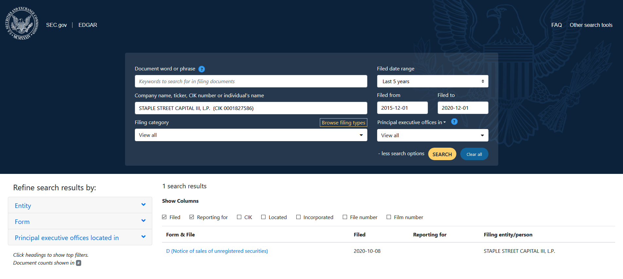Image resolution: width=623 pixels, height=279 pixels.
Task: Click the SEC seal logo
Action: 22,23
